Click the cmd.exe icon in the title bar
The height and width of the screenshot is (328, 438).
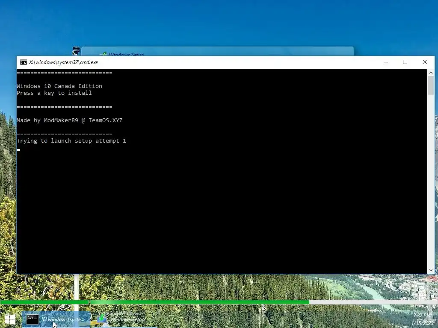coord(24,62)
